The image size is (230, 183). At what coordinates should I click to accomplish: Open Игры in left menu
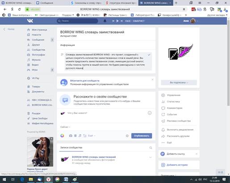pos(34,70)
